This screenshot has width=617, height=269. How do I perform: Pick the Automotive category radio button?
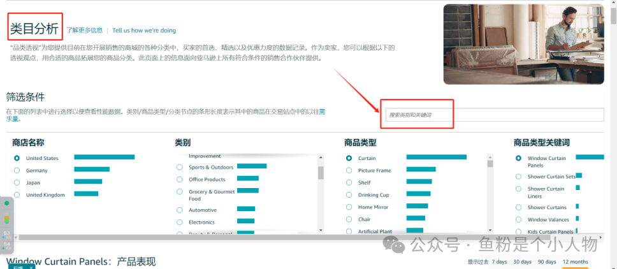(x=180, y=210)
